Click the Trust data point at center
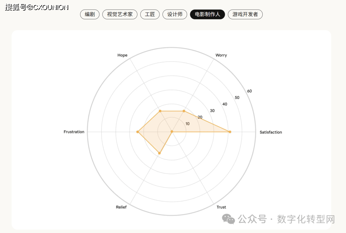The image size is (346, 233). pyautogui.click(x=172, y=132)
